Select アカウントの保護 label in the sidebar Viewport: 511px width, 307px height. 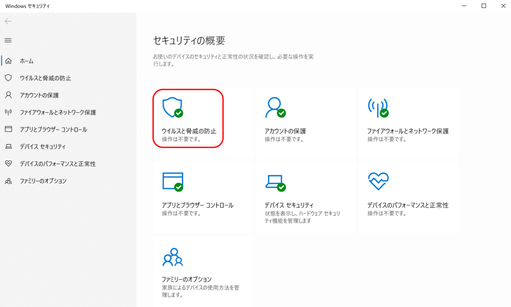click(x=39, y=95)
